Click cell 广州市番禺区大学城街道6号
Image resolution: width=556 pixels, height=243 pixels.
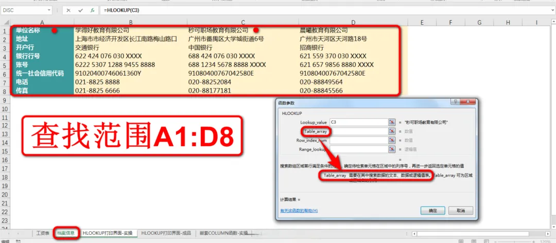tap(243, 39)
